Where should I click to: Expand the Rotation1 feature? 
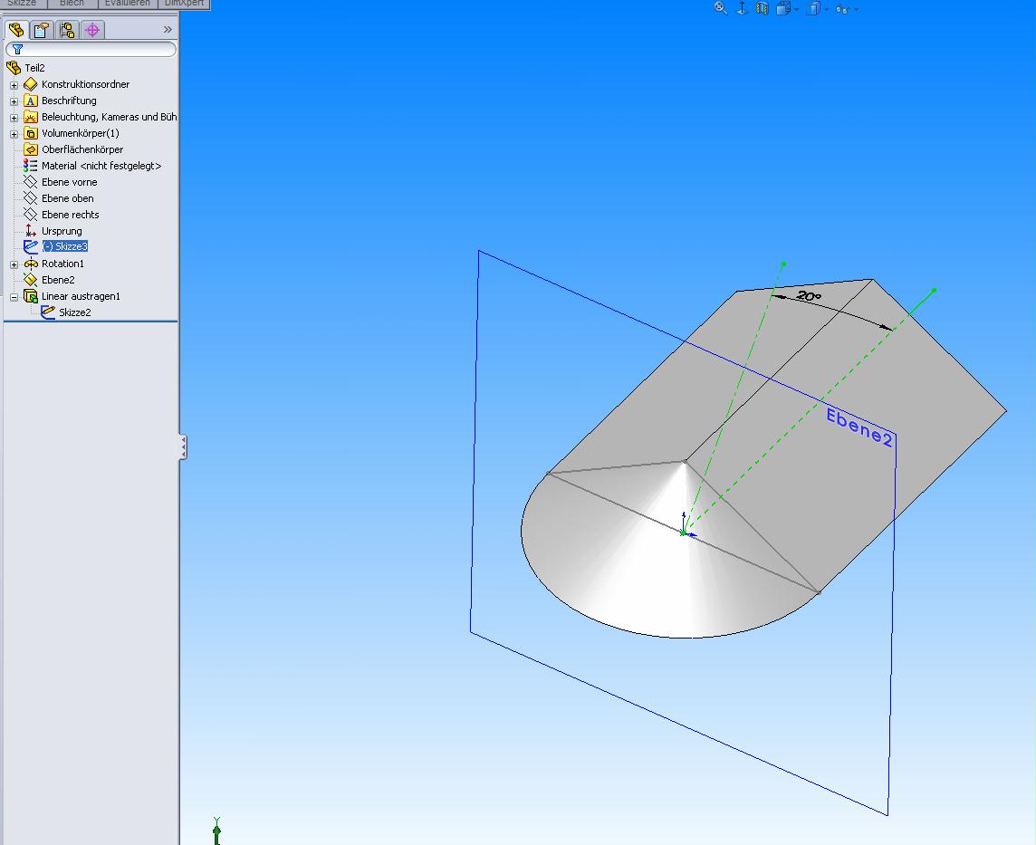[14, 264]
